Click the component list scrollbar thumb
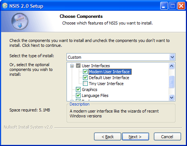This screenshot has height=146, width=187. tap(172, 82)
